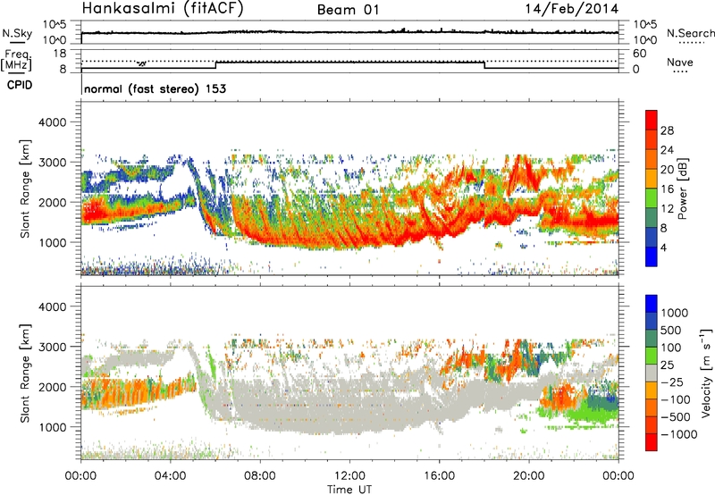715x495 pixels.
Task: Pick the red top segment of the power colorbar
Action: 652,120
